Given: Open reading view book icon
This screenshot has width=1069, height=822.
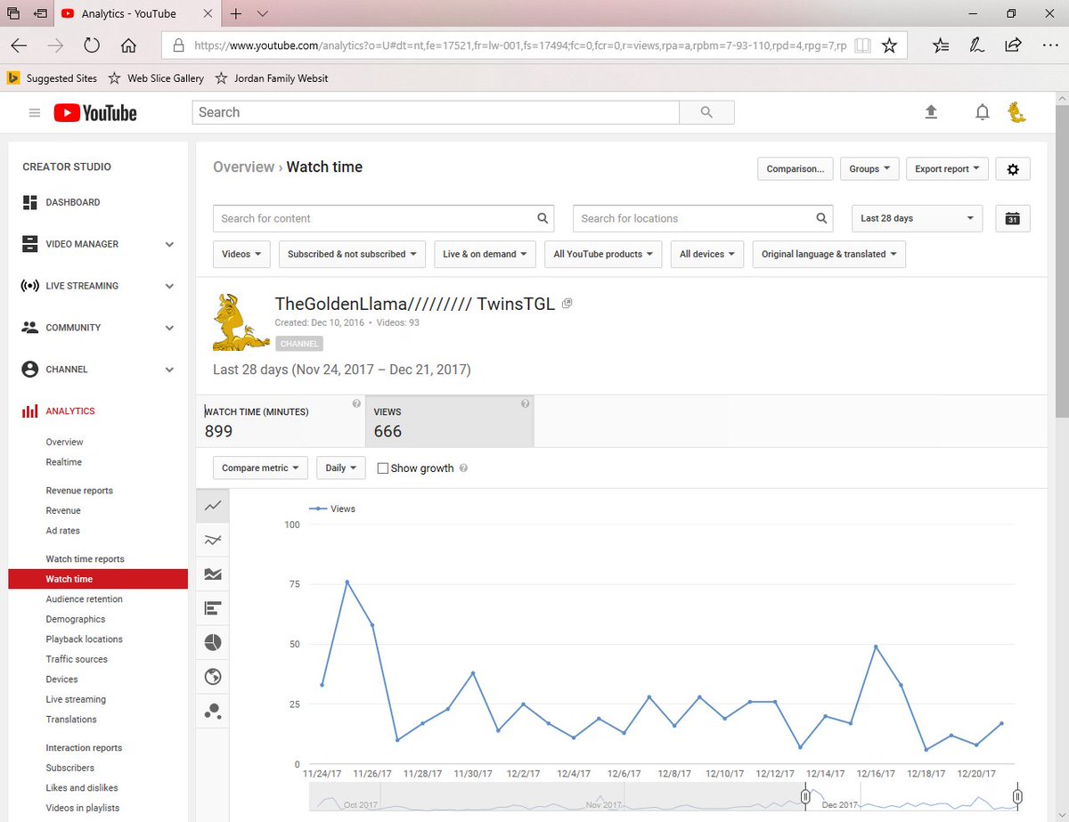Looking at the screenshot, I should [x=862, y=45].
